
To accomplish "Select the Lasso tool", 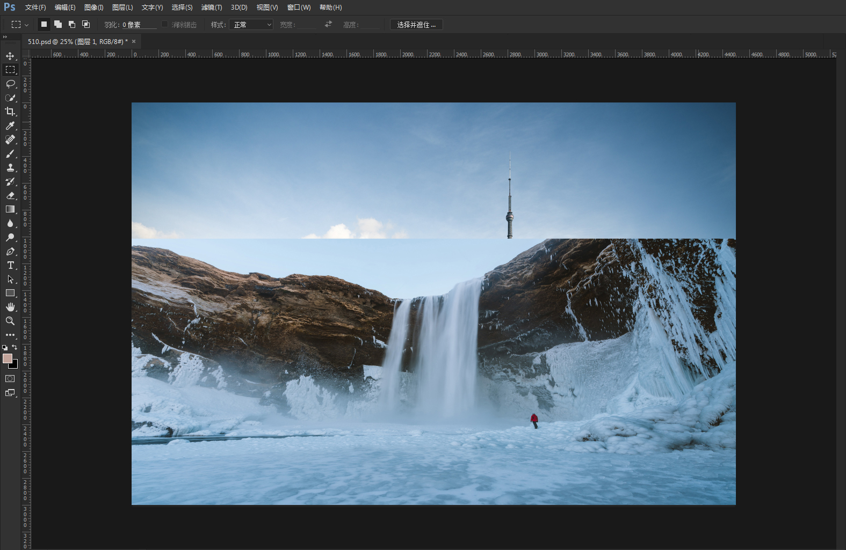I will [10, 84].
